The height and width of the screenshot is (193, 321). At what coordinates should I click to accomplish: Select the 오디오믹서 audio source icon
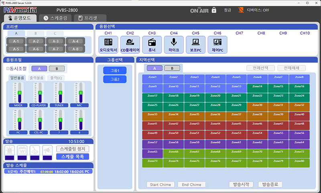click(108, 45)
